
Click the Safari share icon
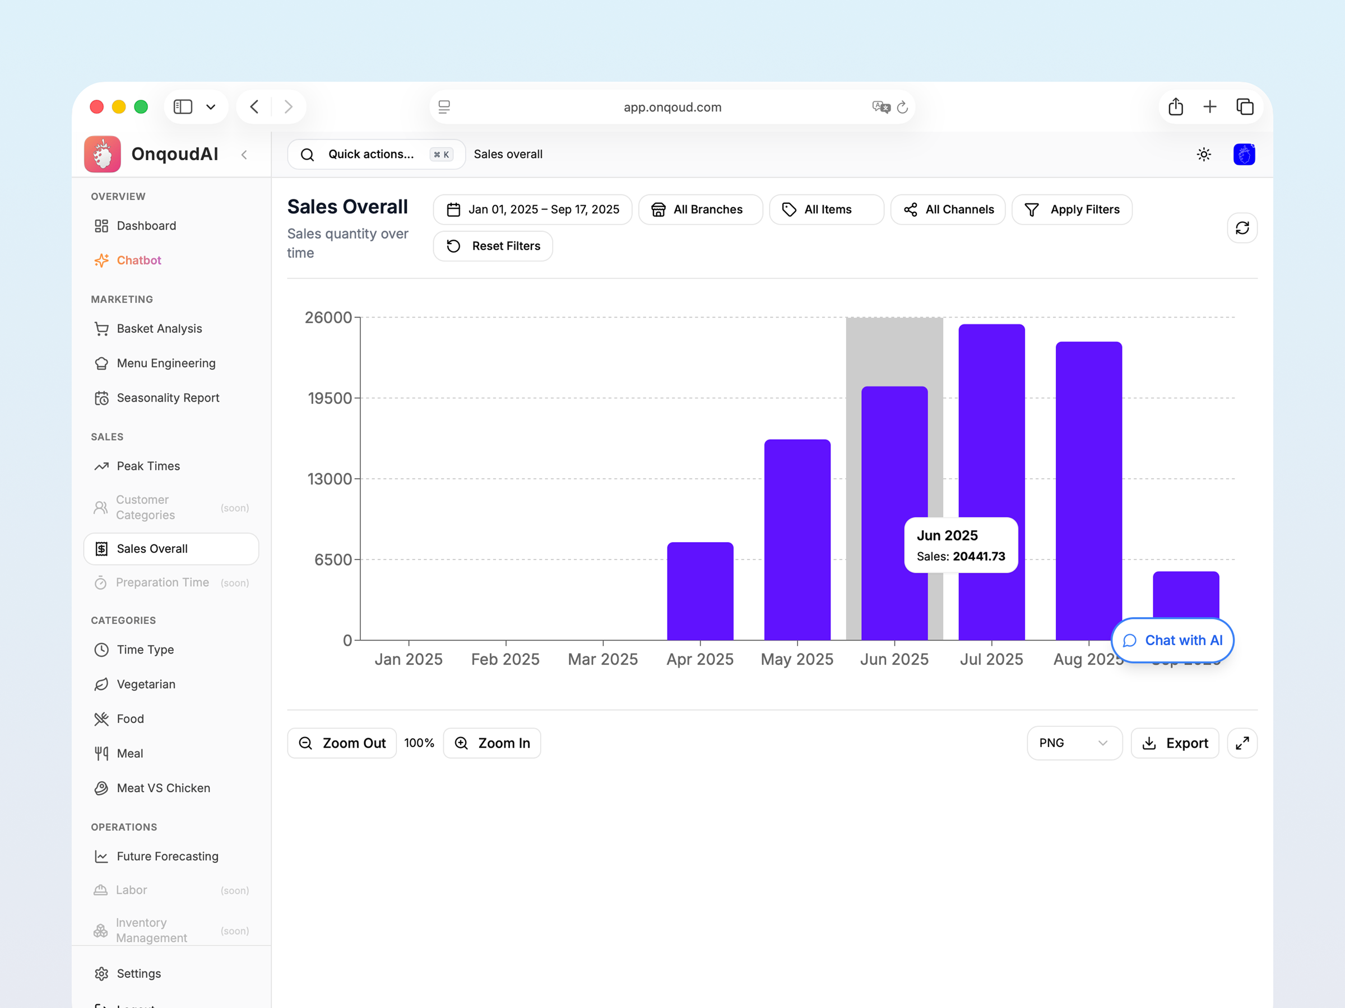point(1175,107)
